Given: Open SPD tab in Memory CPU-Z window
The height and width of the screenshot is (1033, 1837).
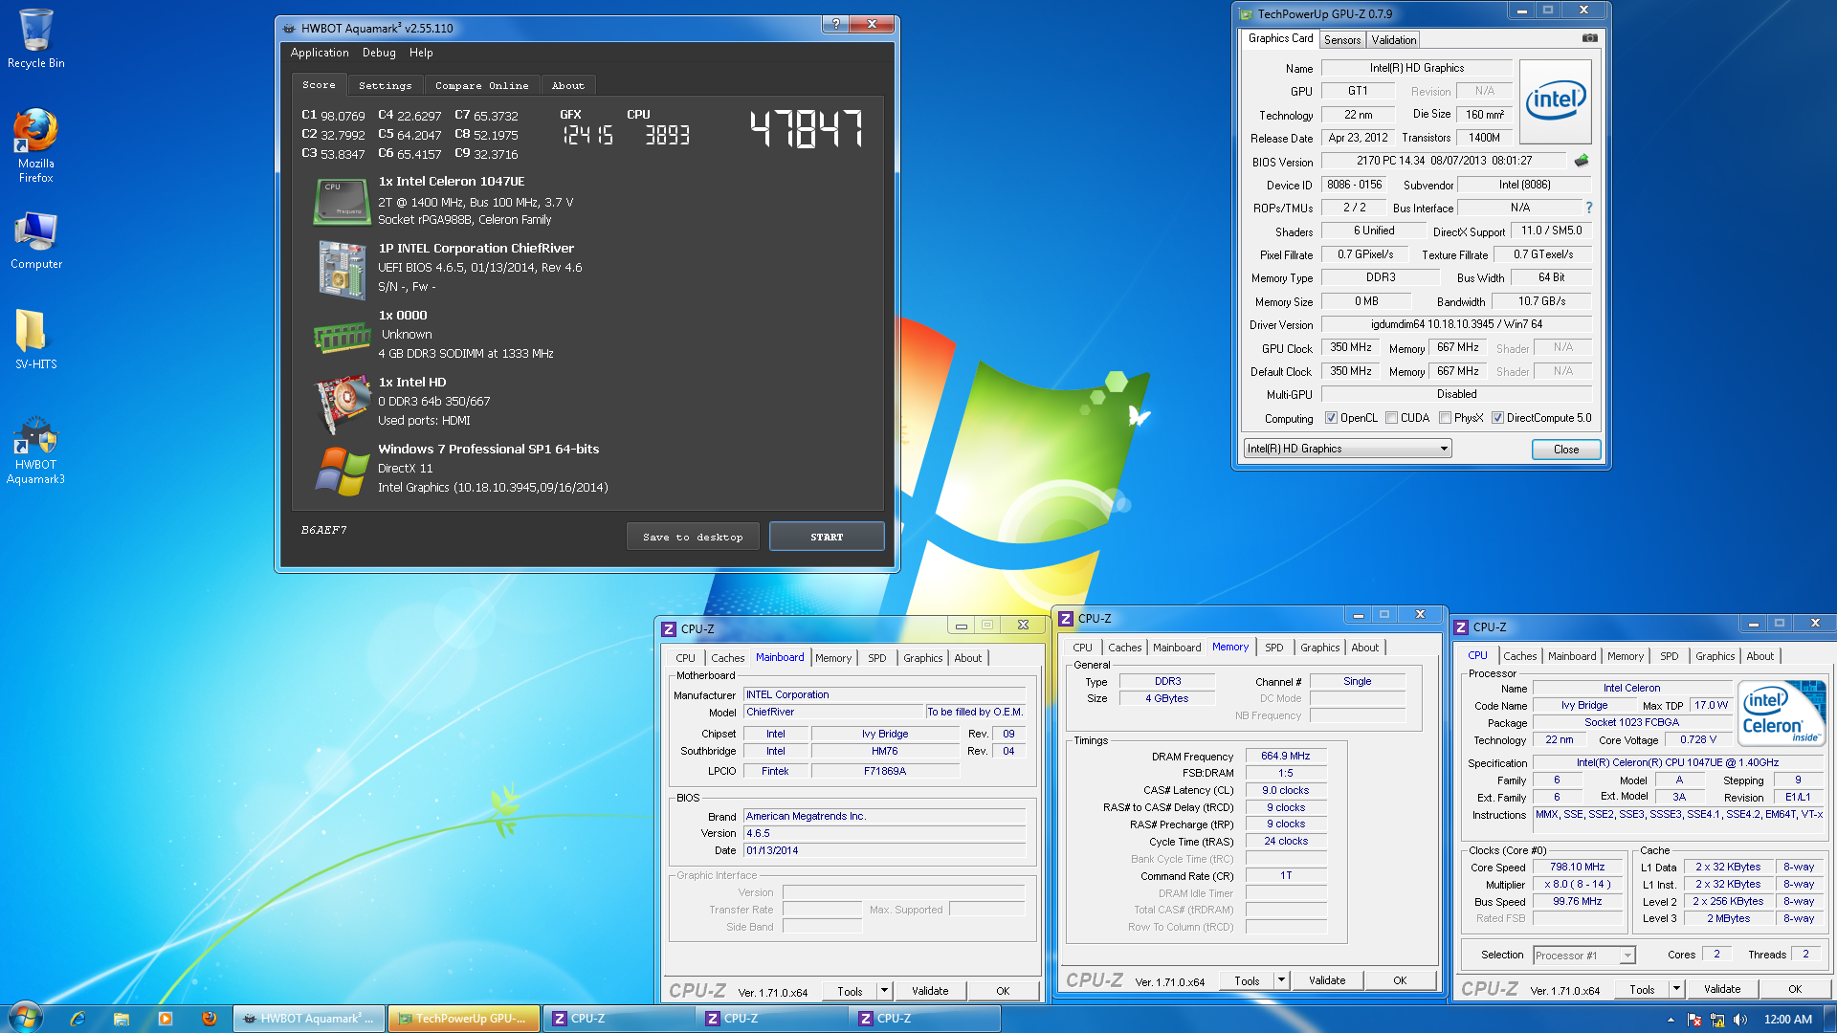Looking at the screenshot, I should pos(1273,648).
